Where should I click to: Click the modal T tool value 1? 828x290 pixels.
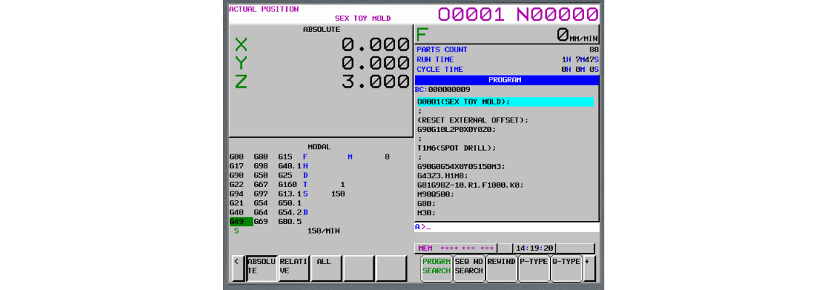(x=342, y=185)
